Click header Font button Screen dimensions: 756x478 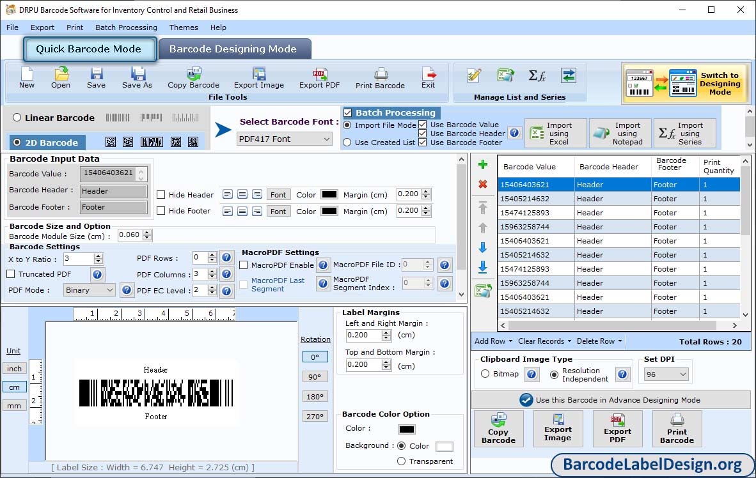[x=278, y=195]
